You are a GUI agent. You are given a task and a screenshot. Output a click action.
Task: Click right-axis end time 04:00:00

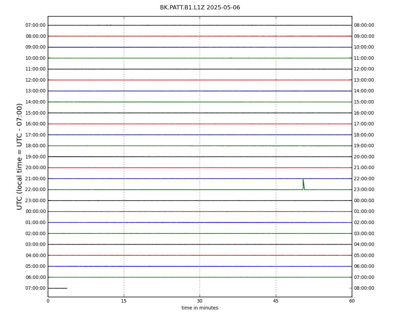coord(364,245)
